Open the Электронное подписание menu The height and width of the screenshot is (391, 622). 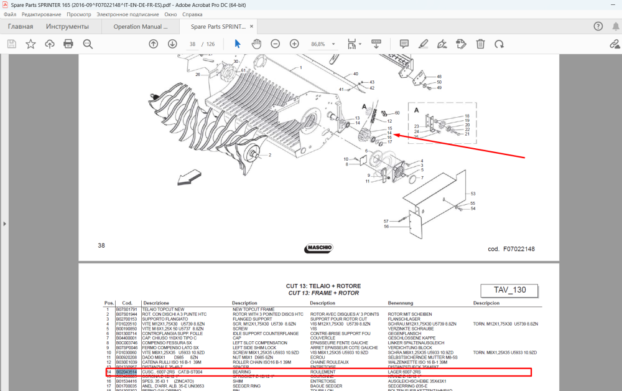(x=128, y=14)
